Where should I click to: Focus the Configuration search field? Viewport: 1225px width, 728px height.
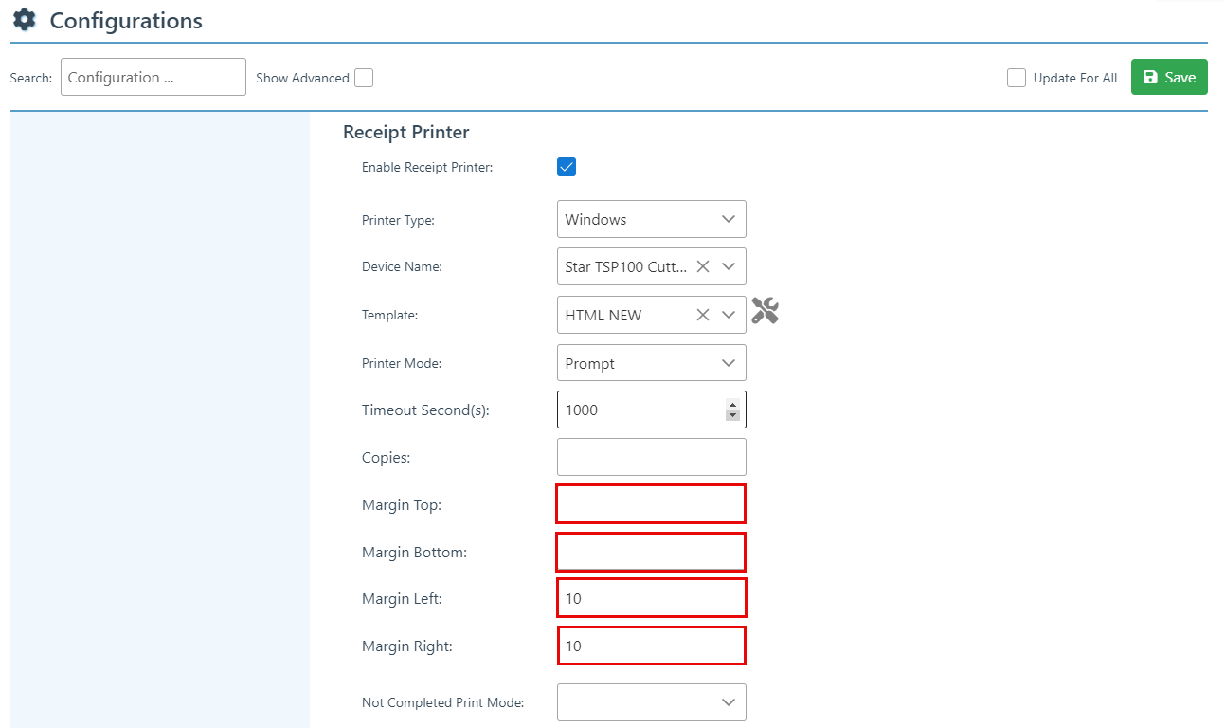tap(153, 78)
